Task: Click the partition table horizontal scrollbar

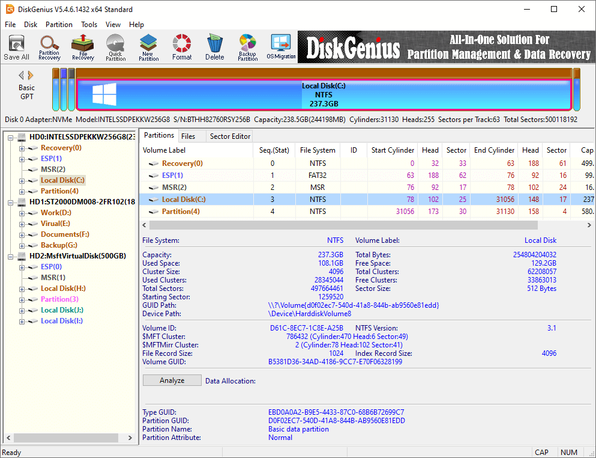Action: point(360,224)
